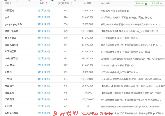Screen dimensions: 165x116
Task: Click the 收录量 column header
Action: (x=88, y=4)
